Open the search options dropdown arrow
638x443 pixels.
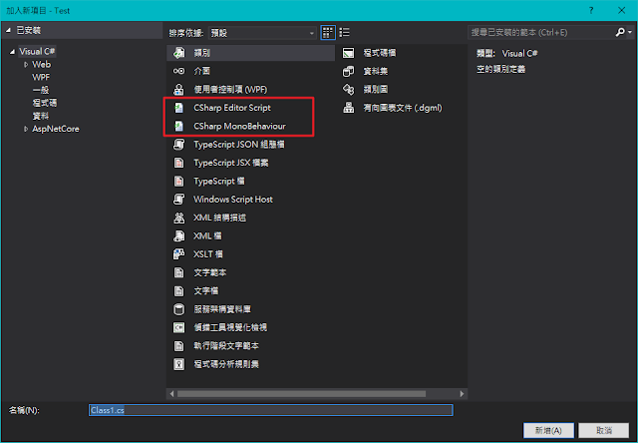[630, 32]
